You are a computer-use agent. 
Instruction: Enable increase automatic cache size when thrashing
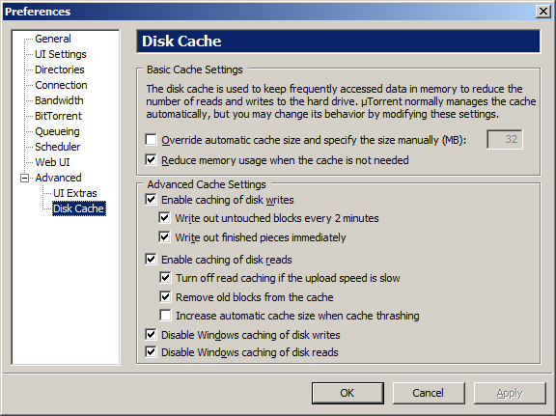[x=165, y=315]
